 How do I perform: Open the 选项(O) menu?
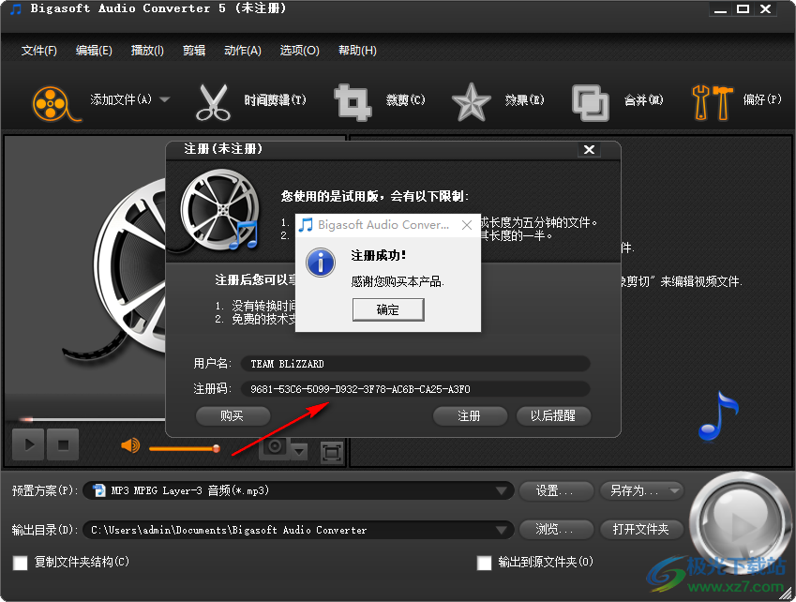(x=299, y=51)
